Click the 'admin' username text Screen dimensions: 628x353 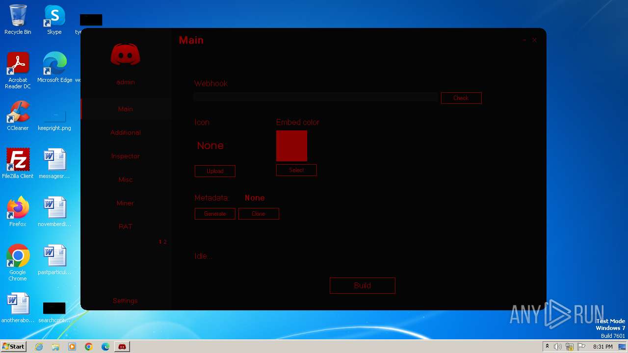(126, 82)
